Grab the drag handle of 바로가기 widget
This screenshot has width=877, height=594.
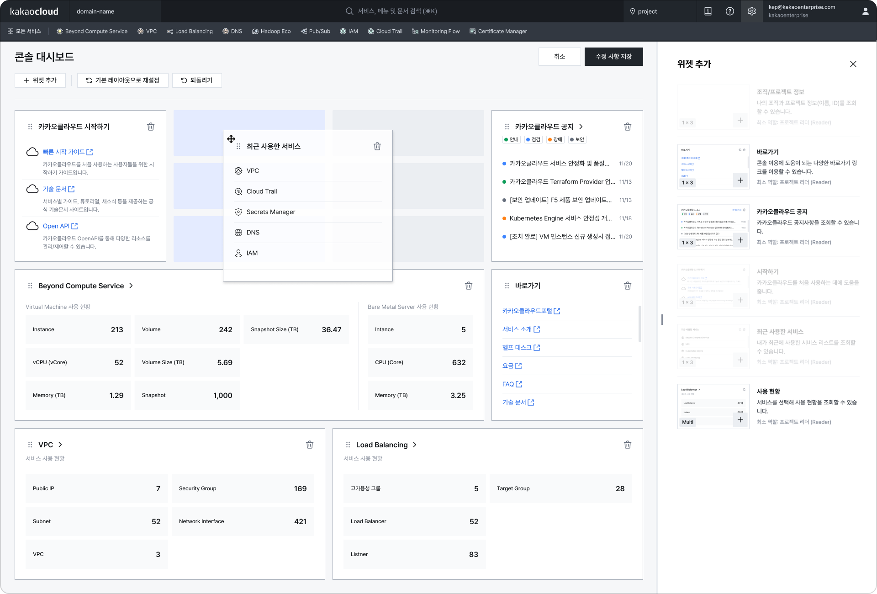click(507, 286)
